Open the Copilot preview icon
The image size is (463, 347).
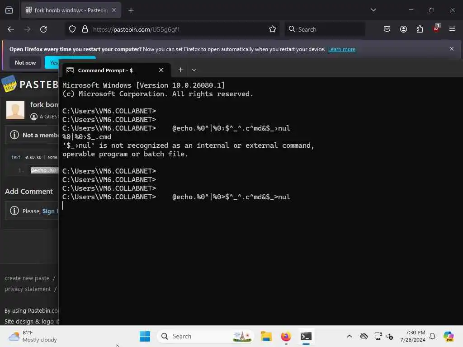tap(449, 336)
